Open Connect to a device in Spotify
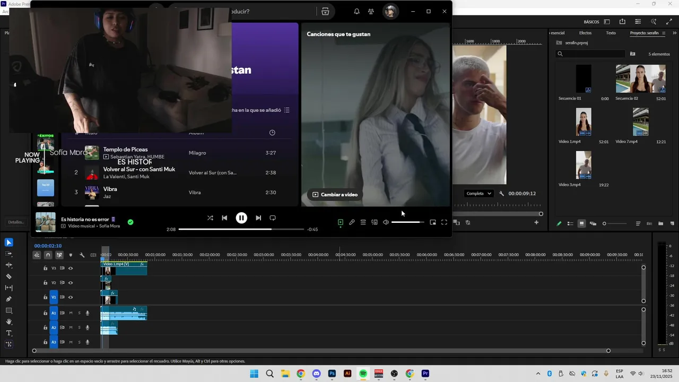This screenshot has height=382, width=679. (x=375, y=222)
